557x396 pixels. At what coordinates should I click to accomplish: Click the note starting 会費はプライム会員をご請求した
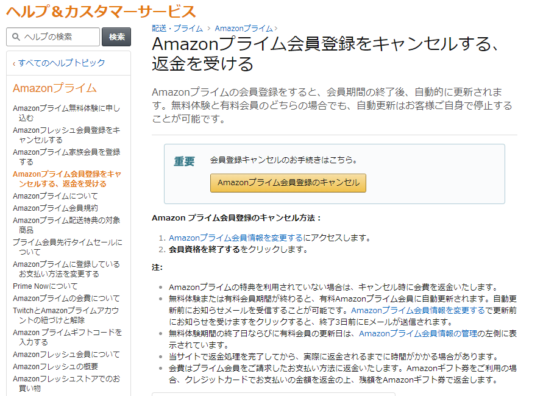(342, 374)
